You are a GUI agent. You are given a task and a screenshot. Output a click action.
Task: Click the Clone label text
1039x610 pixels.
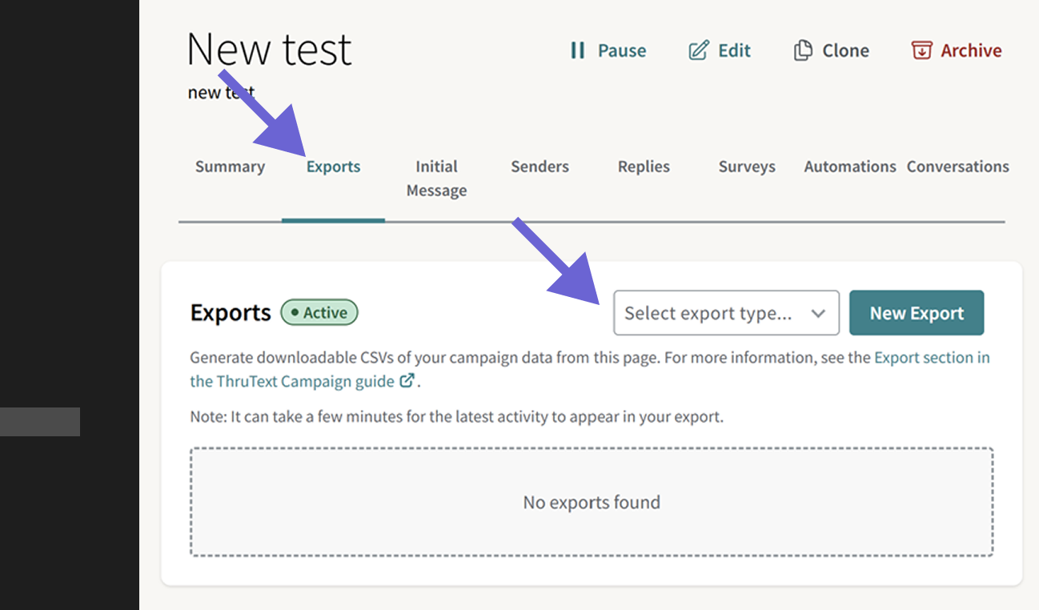pyautogui.click(x=845, y=50)
